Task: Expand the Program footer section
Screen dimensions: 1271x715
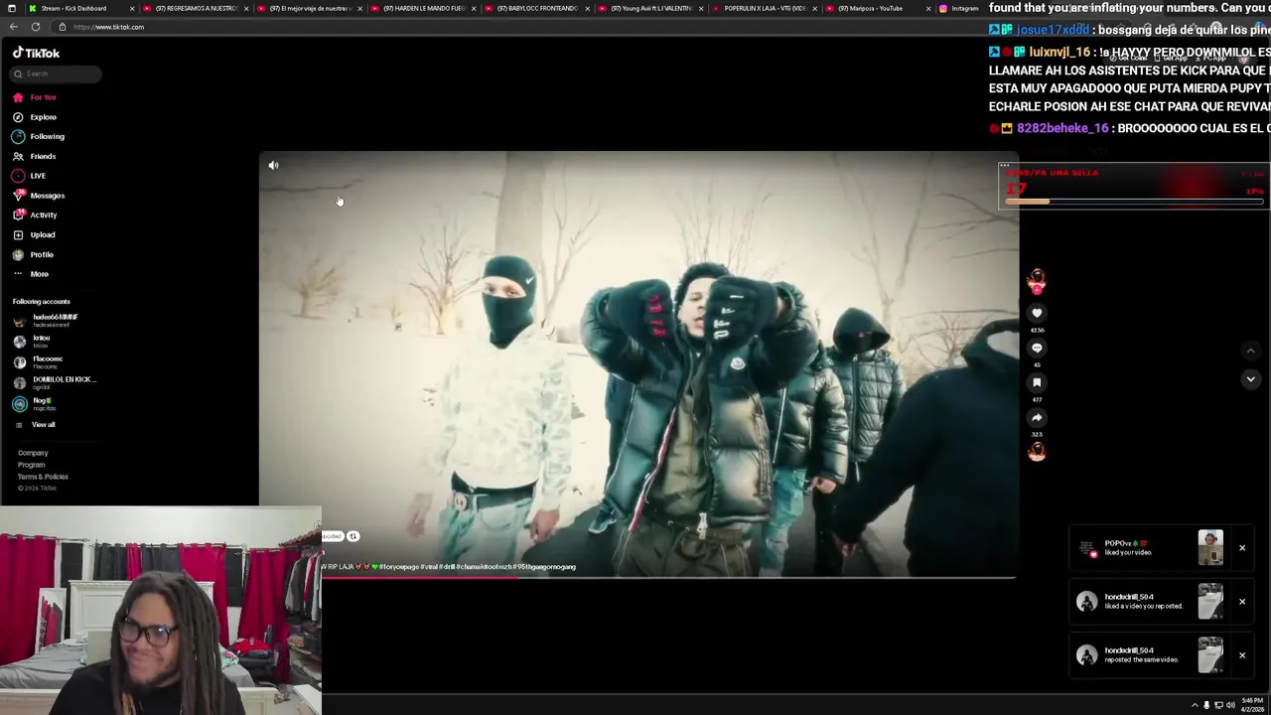Action: click(31, 465)
